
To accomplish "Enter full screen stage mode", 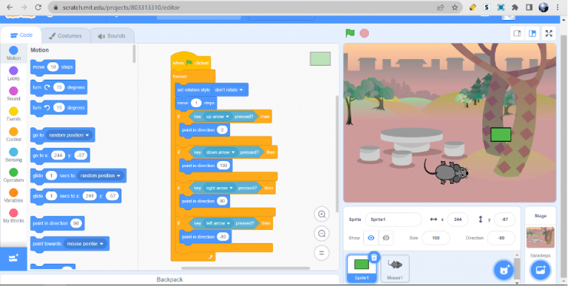I will pyautogui.click(x=549, y=34).
